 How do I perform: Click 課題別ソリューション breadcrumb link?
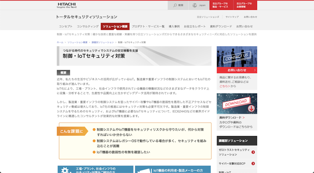coord(102,42)
